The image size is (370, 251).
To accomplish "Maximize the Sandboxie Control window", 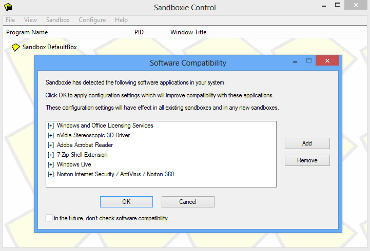I will [x=338, y=5].
